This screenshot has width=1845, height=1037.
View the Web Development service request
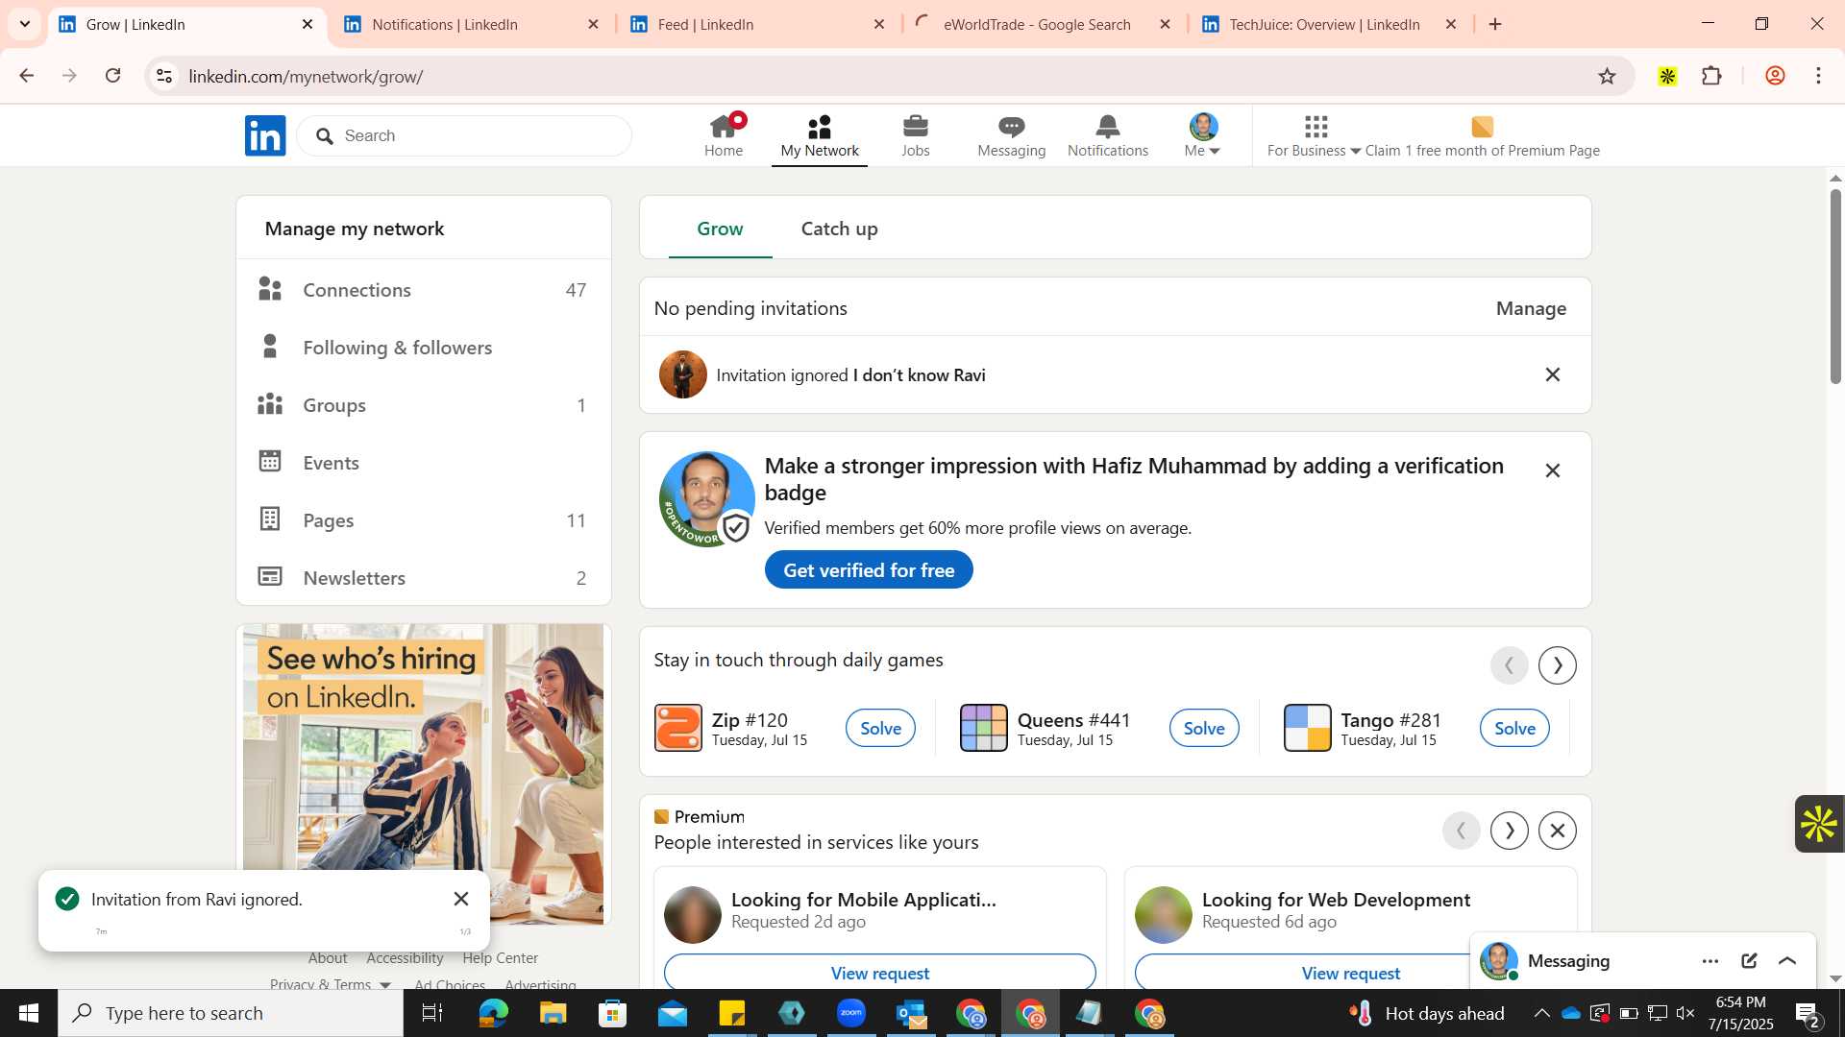point(1350,973)
